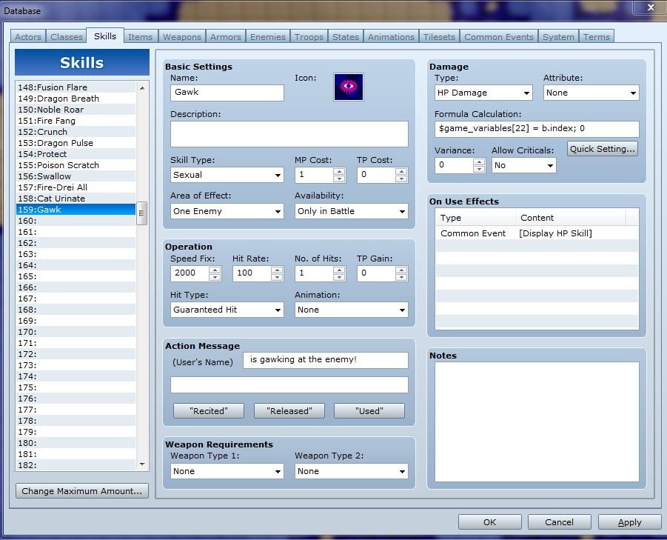
Task: Open the Hit Type dropdown
Action: (x=227, y=310)
